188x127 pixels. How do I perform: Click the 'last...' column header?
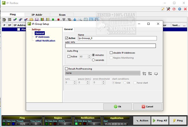[176, 25]
